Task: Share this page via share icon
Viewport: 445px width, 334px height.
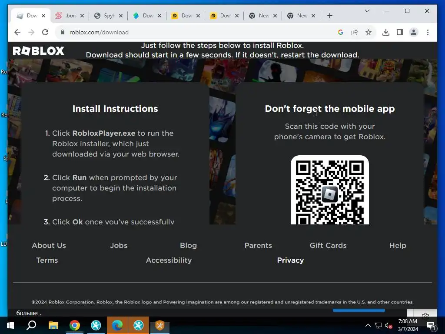Action: 355,32
